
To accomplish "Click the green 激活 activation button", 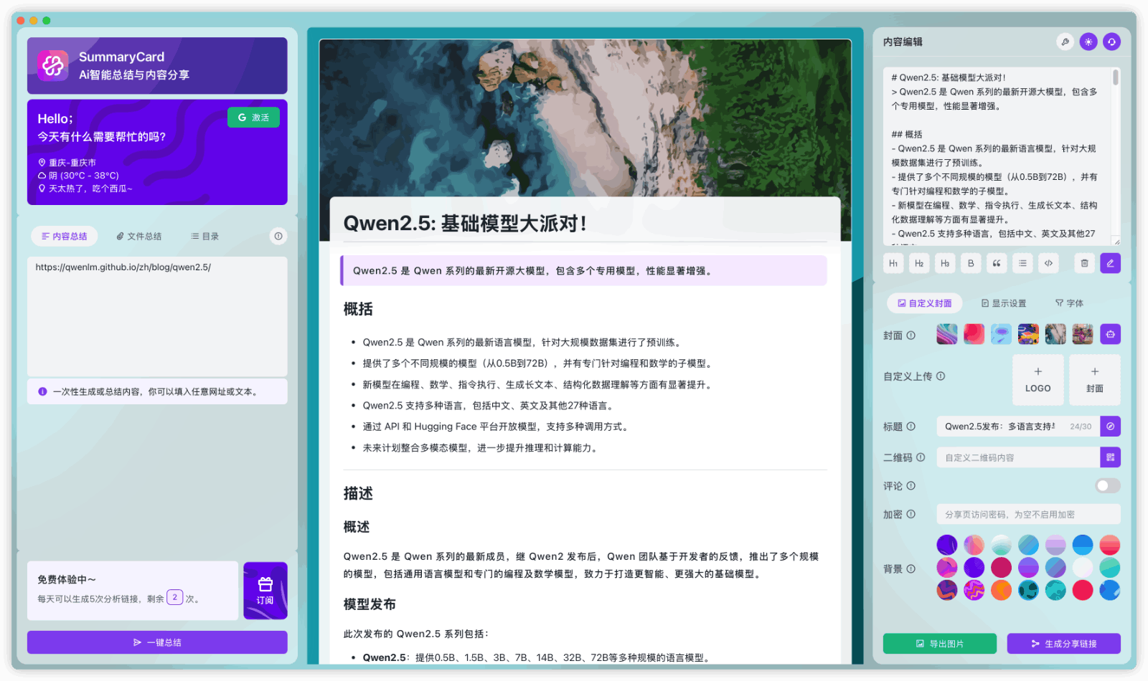I will tap(253, 117).
